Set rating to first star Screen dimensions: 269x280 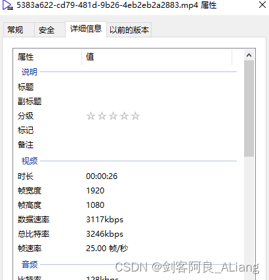[91, 116]
